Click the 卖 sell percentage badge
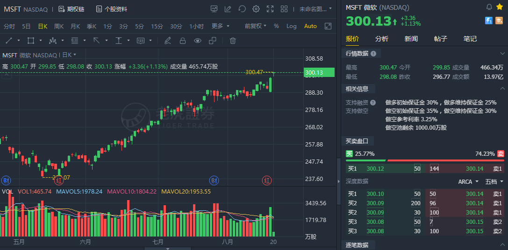508x250 pixels. coord(501,153)
